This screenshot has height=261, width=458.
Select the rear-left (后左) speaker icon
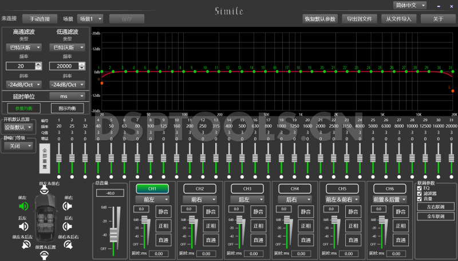(23, 226)
